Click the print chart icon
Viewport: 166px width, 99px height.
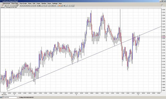point(64,6)
